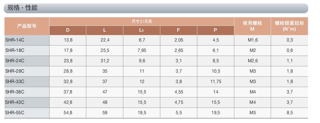The width and height of the screenshot is (320, 123).
Task: Click the 尺寸 (±0.3) header cell
Action: (142, 21)
